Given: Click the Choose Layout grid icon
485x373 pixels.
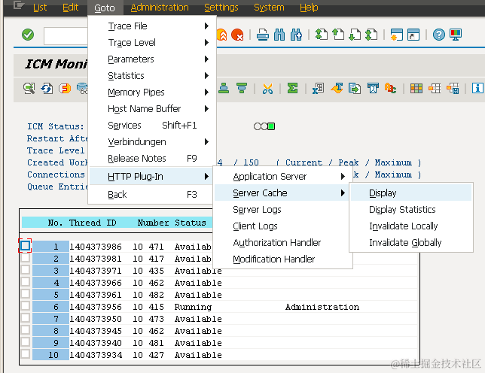Looking at the screenshot, I should [x=416, y=88].
